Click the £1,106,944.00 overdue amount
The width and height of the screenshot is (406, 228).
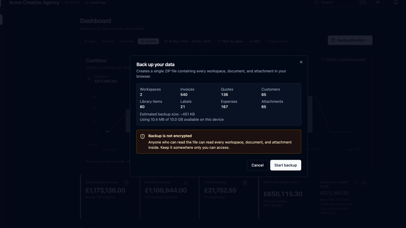tap(166, 191)
